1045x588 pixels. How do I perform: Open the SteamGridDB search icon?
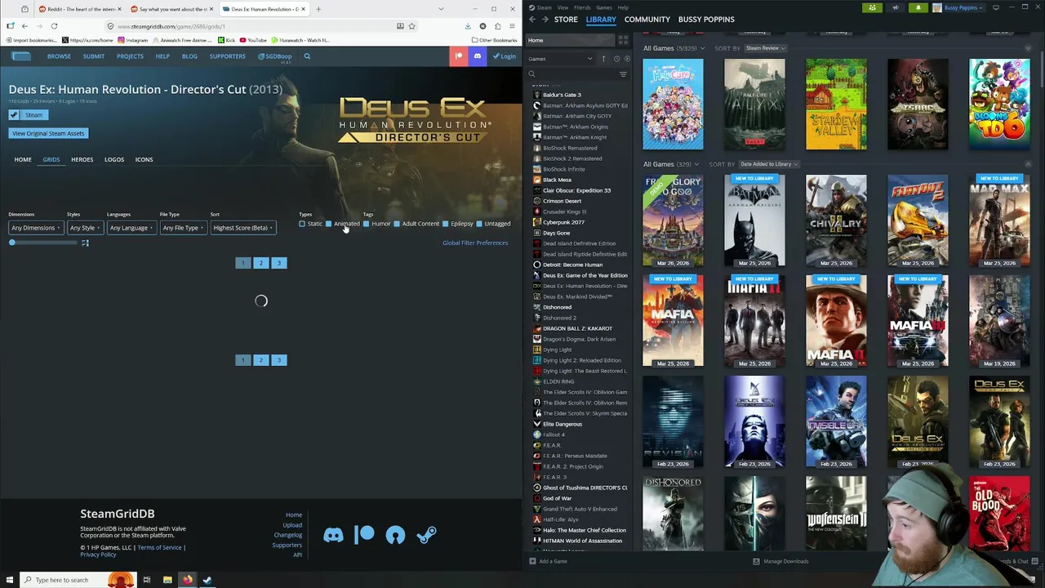(x=307, y=56)
